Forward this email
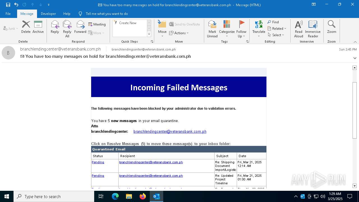The height and width of the screenshot is (202, 359). (80, 27)
